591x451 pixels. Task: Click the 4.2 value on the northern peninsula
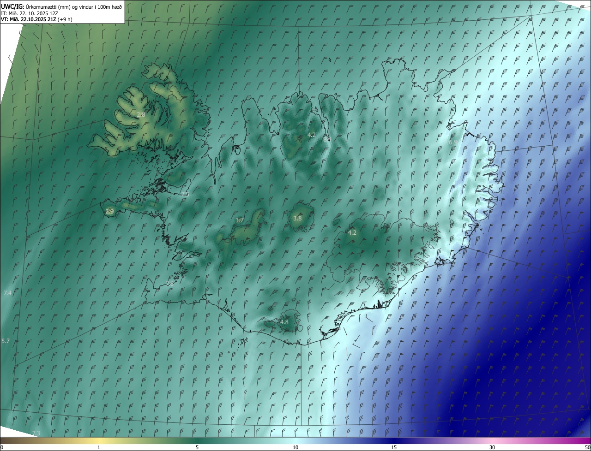(311, 135)
